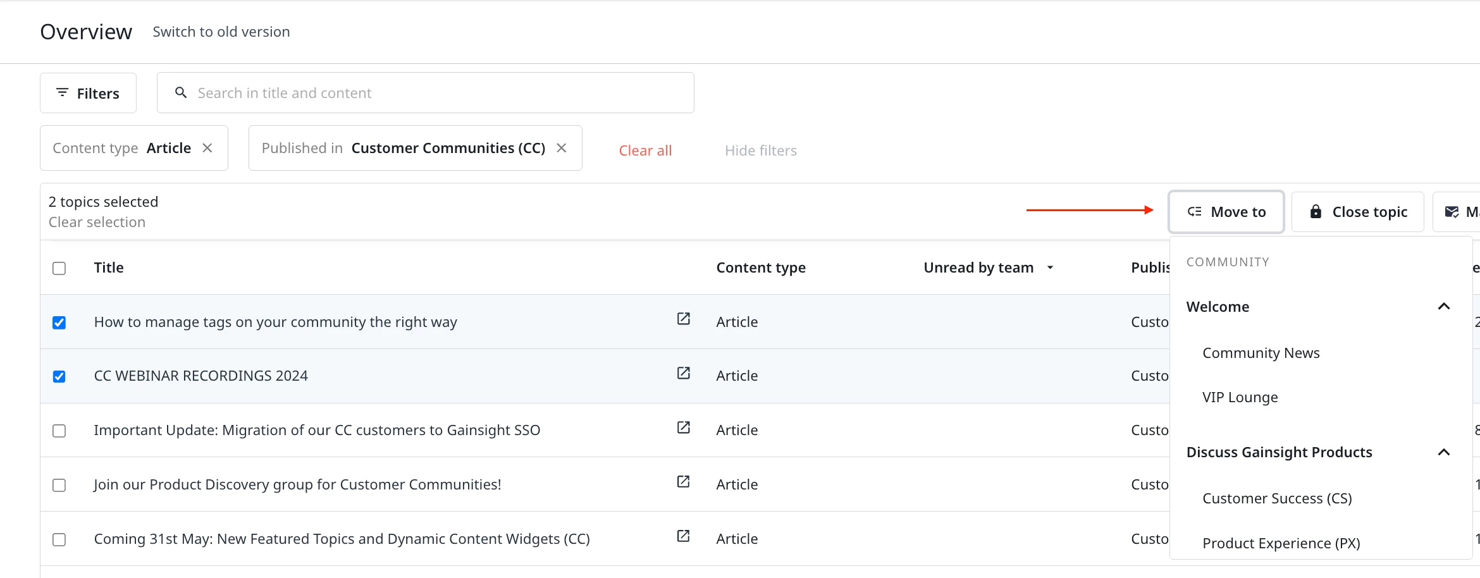The height and width of the screenshot is (578, 1480).
Task: Select Community News as destination
Action: 1261,353
